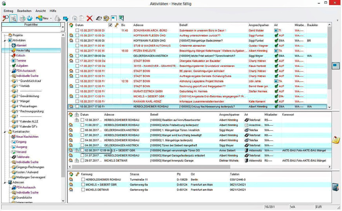Click the blue refresh arrow toolbar icon
The width and height of the screenshot is (342, 211).
pos(30,18)
